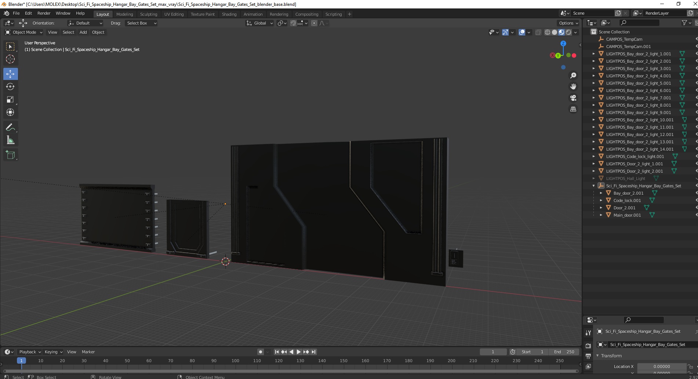
Task: Jump to timeline end frame
Action: 313,352
